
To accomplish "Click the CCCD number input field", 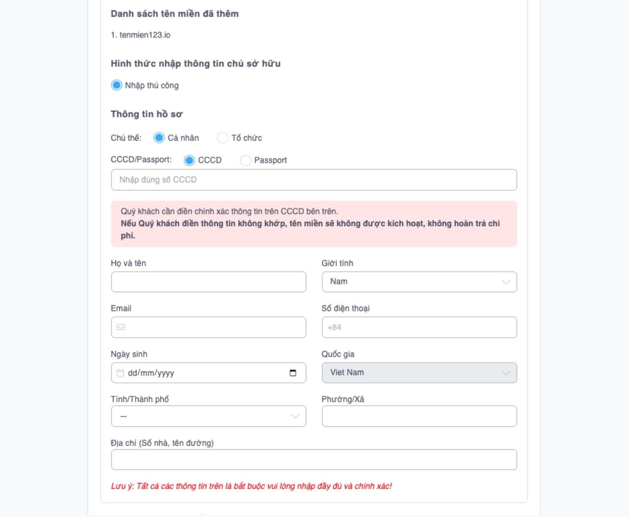I will (x=314, y=180).
